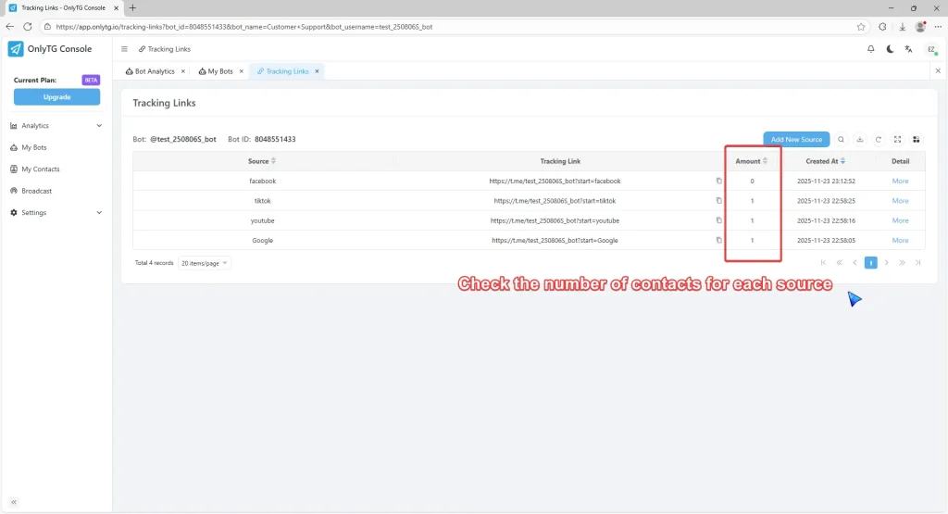Close all tabs with the right-side X
The image size is (948, 514).
click(938, 70)
